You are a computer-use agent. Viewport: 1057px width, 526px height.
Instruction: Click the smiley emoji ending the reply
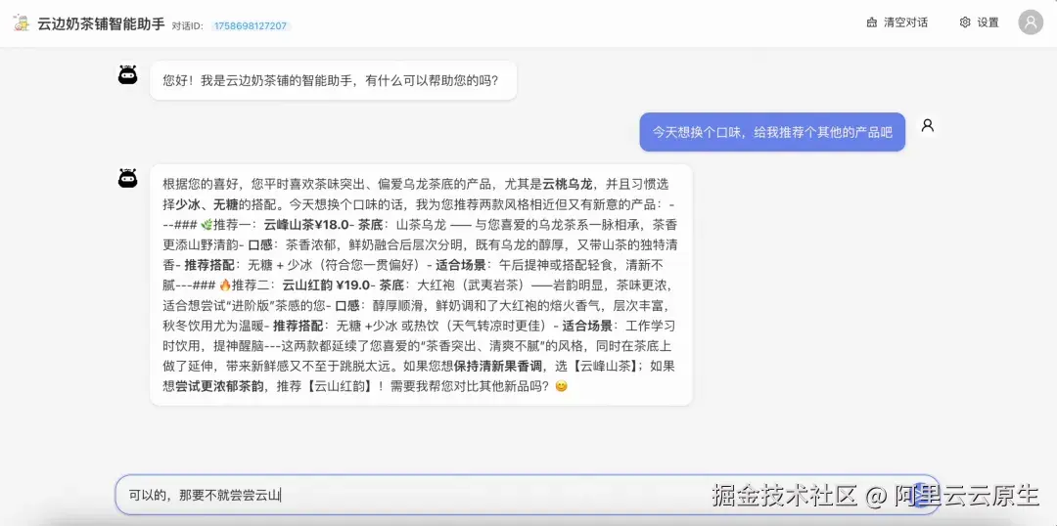click(561, 386)
